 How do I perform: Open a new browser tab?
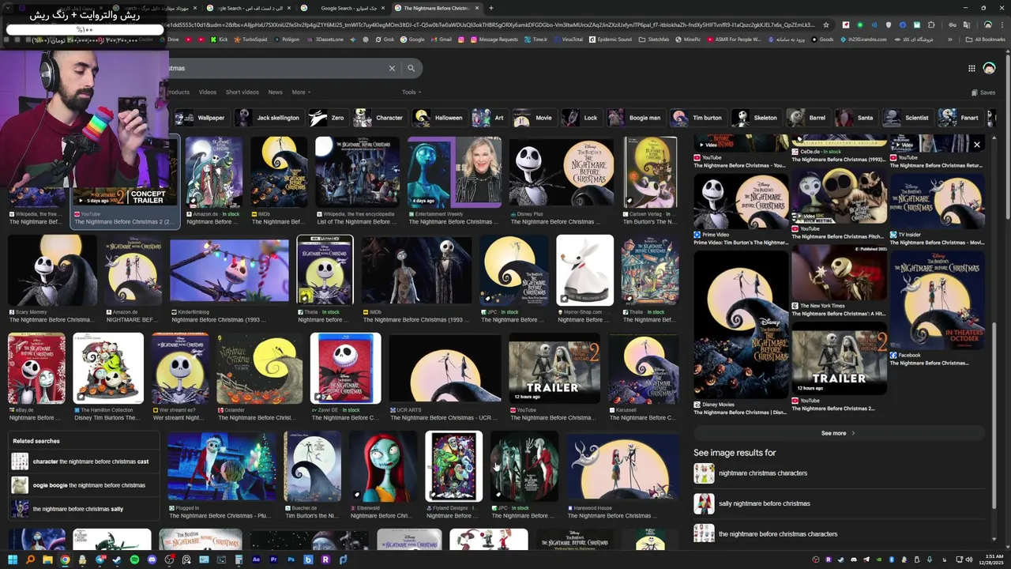[x=491, y=8]
